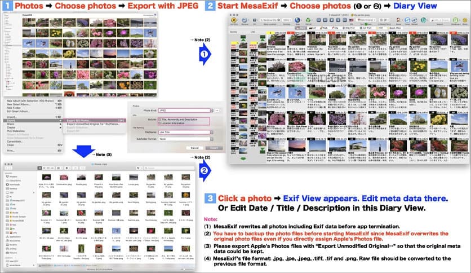Viewport: 471px width, 273px height.
Task: Open the Exif Pref tab in MesaExif
Action: (365, 28)
